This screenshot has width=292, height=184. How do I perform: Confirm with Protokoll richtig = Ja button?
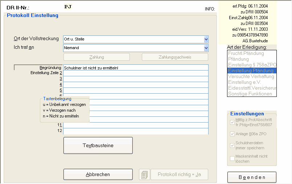pos(179,175)
